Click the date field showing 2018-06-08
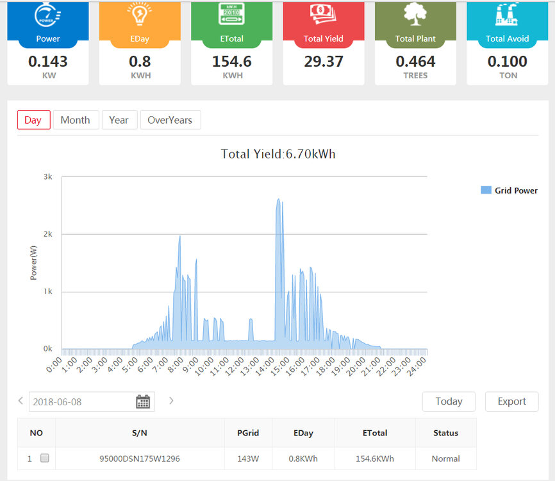Viewport: 555px width, 481px height. click(80, 402)
